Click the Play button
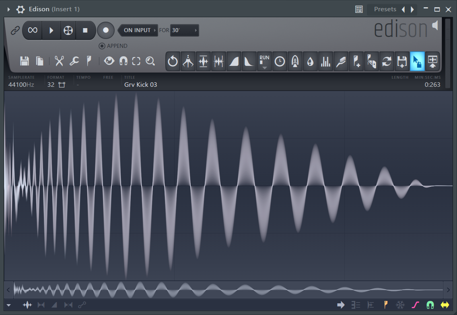 (x=51, y=30)
